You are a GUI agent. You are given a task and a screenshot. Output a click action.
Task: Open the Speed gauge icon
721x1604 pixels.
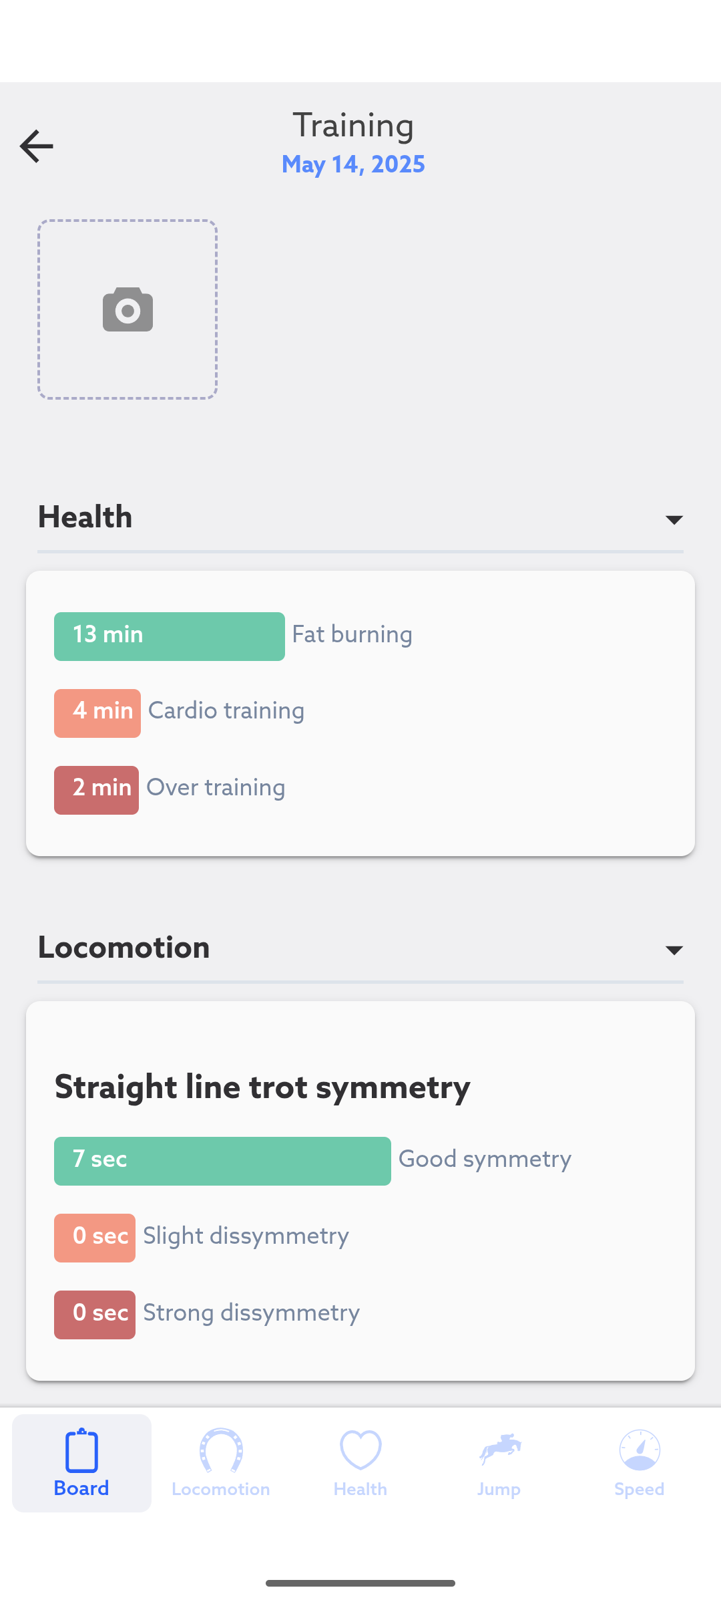click(640, 1450)
